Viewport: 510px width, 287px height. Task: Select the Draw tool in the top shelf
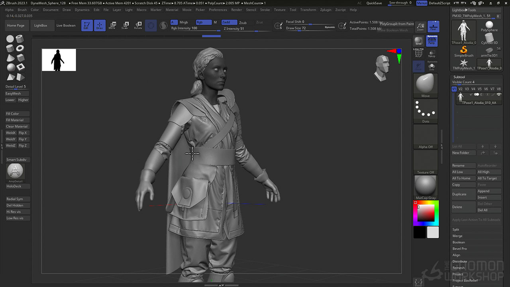pyautogui.click(x=99, y=25)
